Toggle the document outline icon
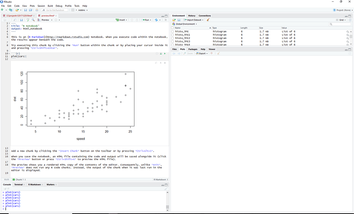This screenshot has width=354, height=214. click(166, 20)
